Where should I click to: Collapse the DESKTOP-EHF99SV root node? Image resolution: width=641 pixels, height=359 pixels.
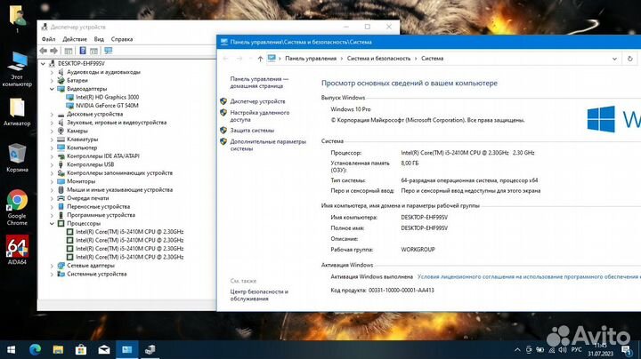pos(43,64)
